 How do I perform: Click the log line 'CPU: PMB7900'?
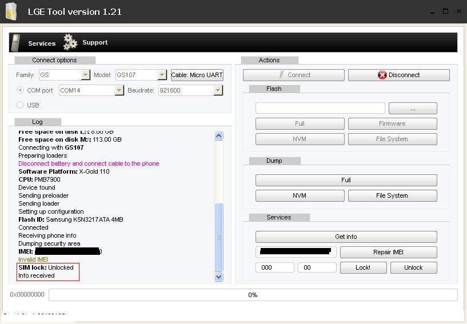(39, 179)
